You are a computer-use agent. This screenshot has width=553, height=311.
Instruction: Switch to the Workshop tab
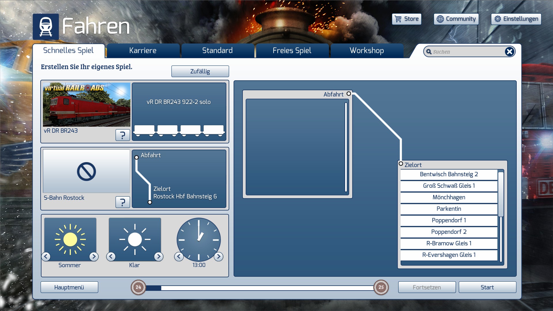pyautogui.click(x=367, y=51)
